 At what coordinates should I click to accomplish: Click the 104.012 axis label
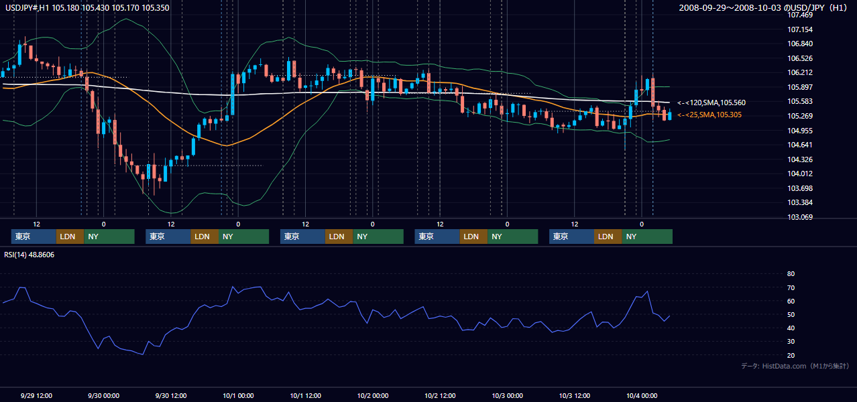point(801,174)
